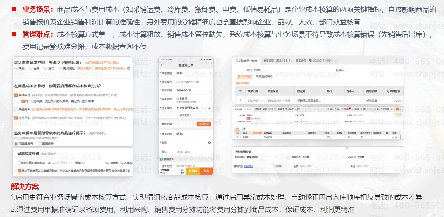Click the BE-20240111-002 table cell
444x217 pixels.
[x=279, y=100]
